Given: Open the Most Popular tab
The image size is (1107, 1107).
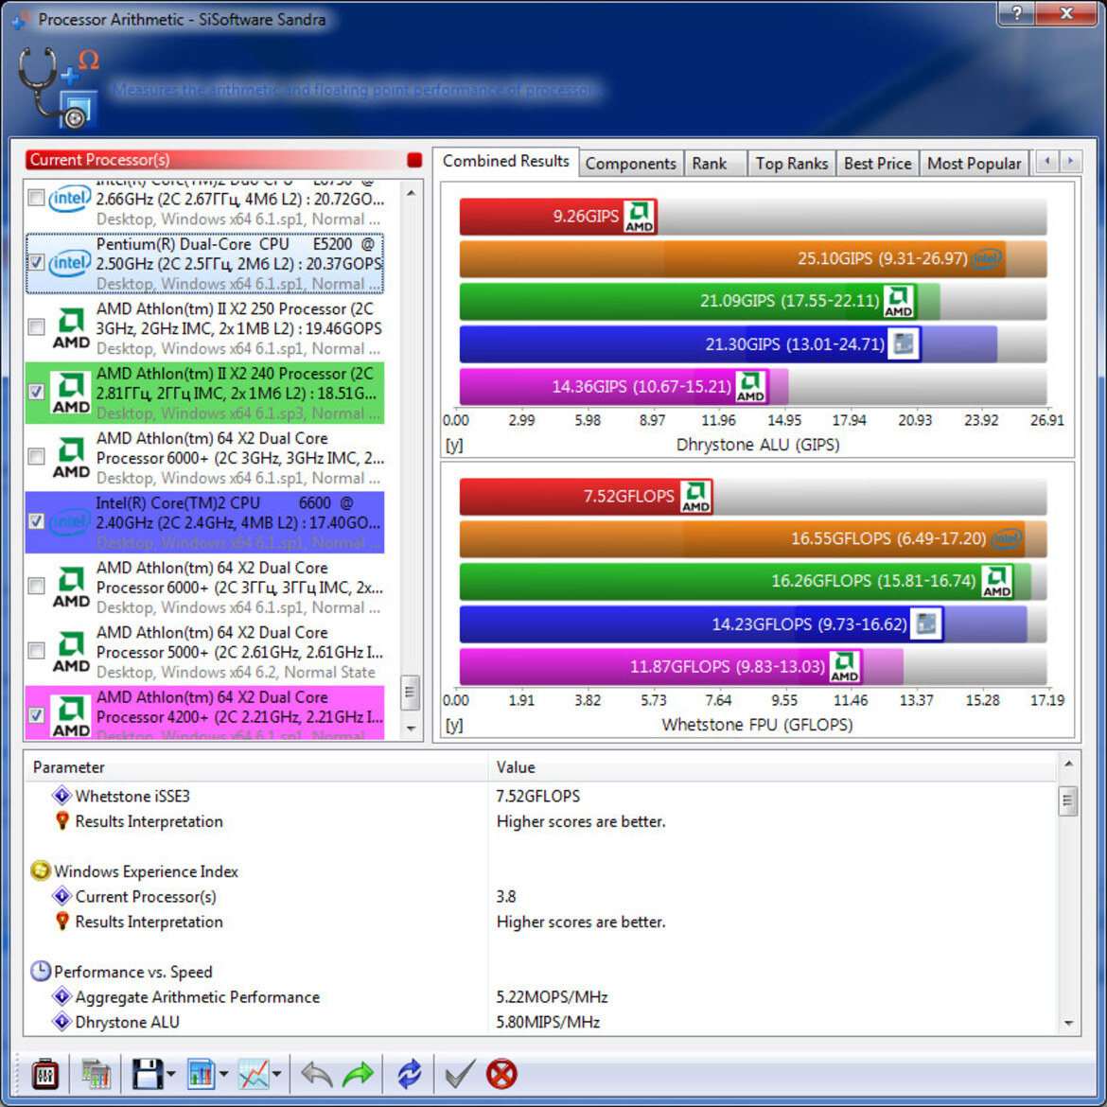Looking at the screenshot, I should 975,164.
